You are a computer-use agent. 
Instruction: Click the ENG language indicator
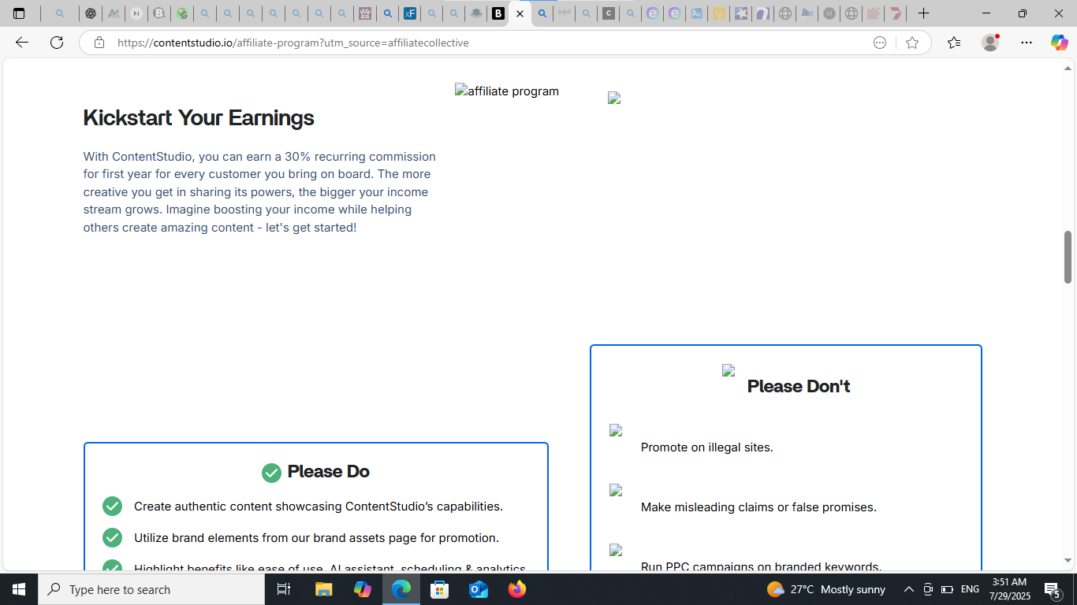click(971, 589)
